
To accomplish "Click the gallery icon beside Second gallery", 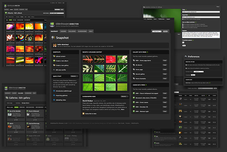I will (x=134, y=74).
